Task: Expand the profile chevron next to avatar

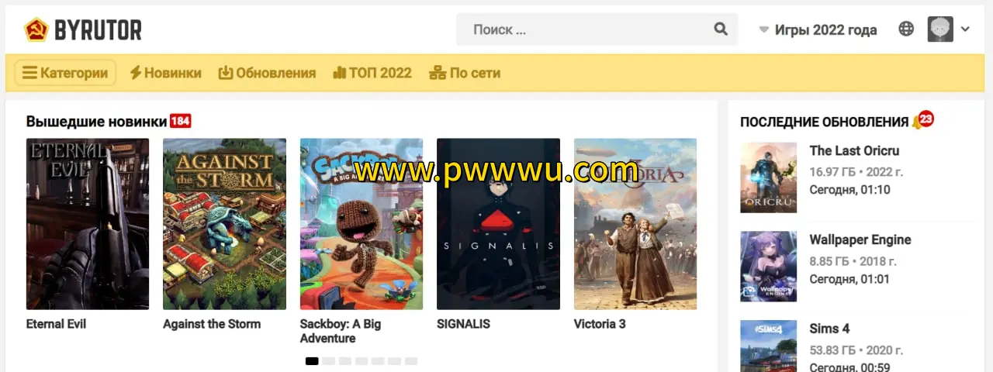Action: (x=965, y=29)
